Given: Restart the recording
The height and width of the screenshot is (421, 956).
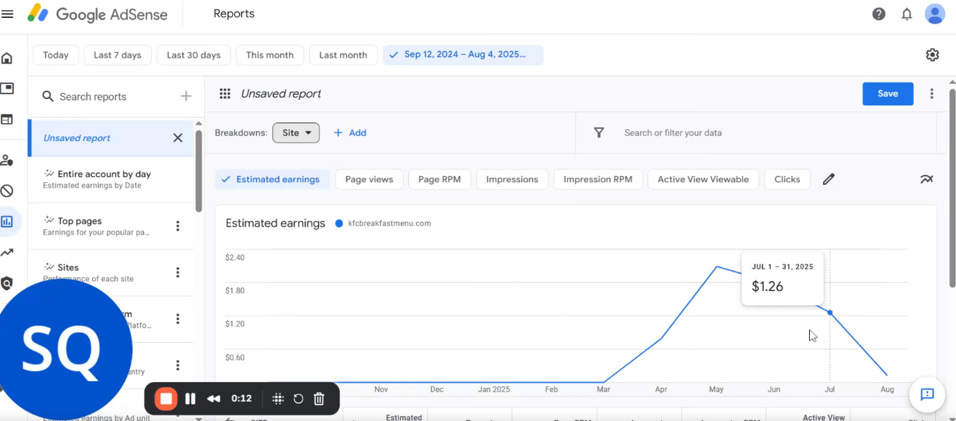Looking at the screenshot, I should pyautogui.click(x=299, y=399).
